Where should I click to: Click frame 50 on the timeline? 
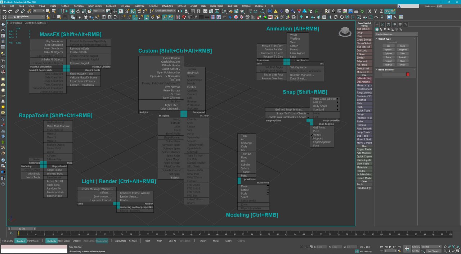234,235
